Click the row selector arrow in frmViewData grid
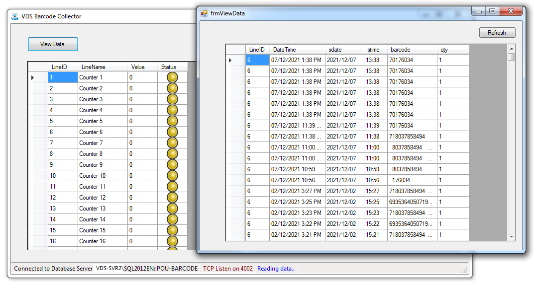This screenshot has width=534, height=283. pos(230,60)
